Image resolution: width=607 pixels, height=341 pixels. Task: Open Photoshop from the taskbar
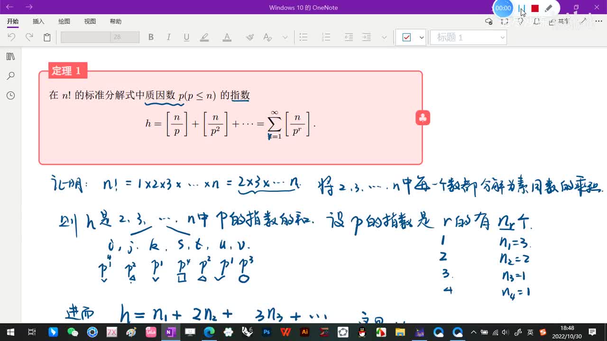click(x=267, y=332)
